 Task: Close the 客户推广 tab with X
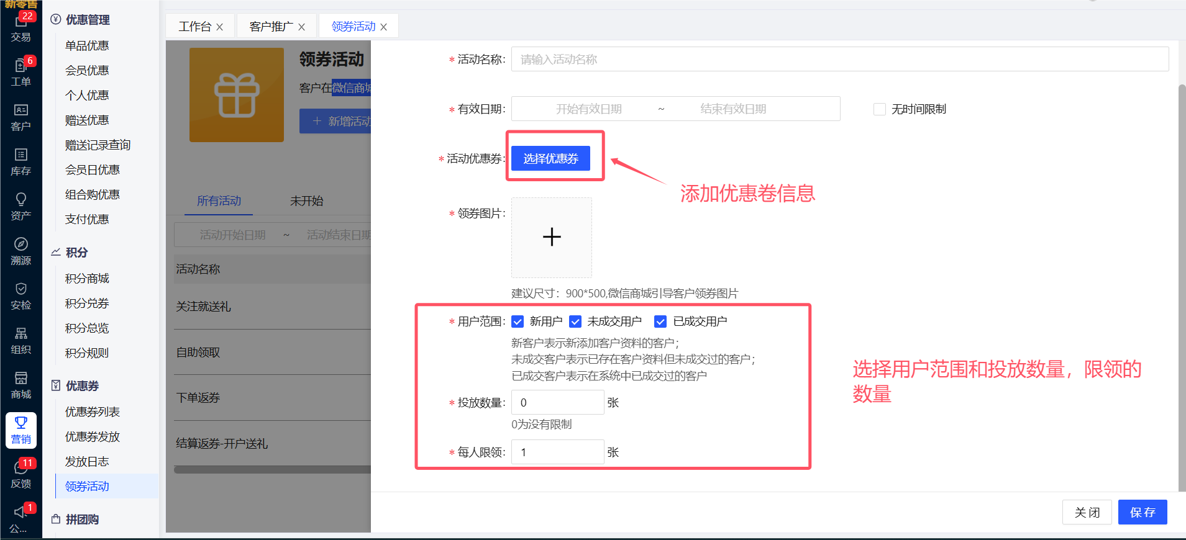(x=301, y=27)
